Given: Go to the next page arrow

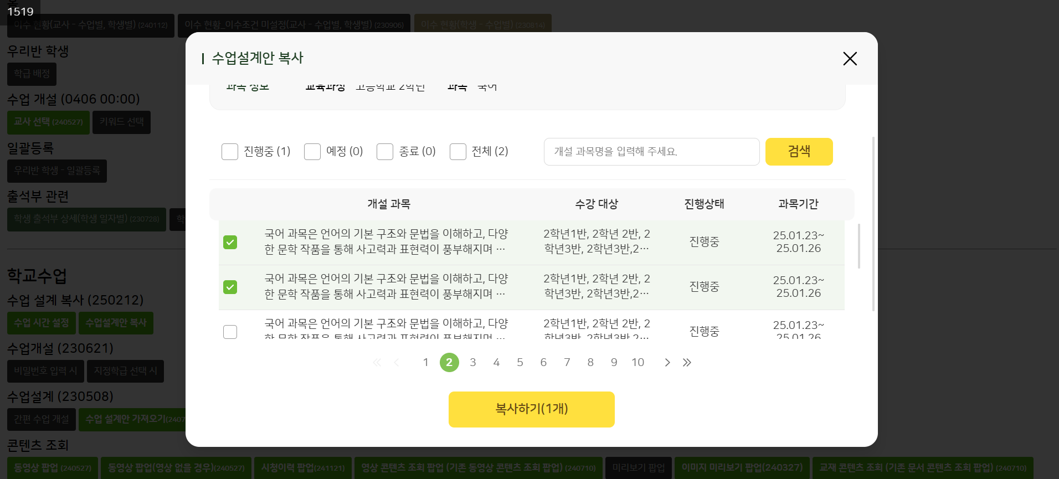Looking at the screenshot, I should [x=667, y=363].
